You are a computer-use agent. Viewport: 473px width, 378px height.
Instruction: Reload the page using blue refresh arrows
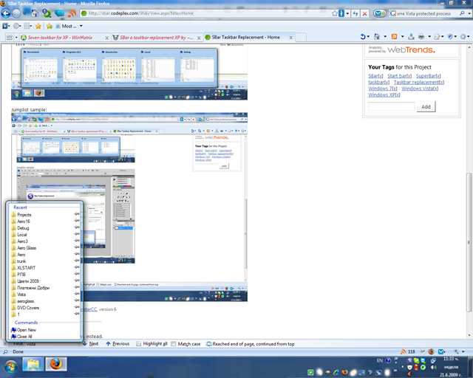pos(355,13)
